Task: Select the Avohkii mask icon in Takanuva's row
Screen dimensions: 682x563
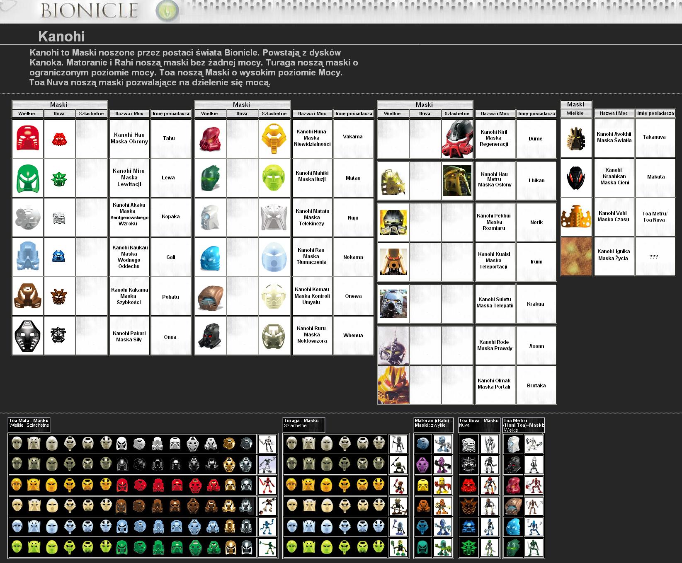Action: click(x=576, y=138)
